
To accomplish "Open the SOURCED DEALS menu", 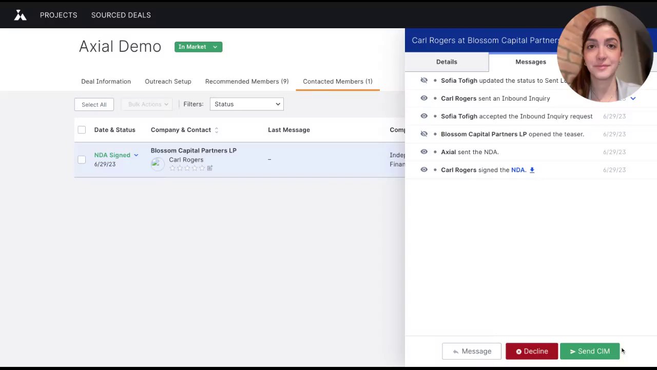I will (121, 15).
